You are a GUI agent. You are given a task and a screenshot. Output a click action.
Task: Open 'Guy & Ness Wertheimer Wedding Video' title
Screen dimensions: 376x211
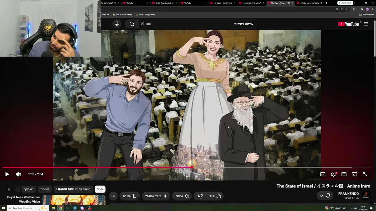[23, 200]
